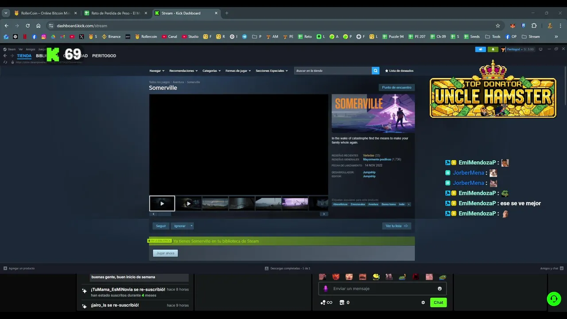Open Steam Ver menu

pos(20,49)
